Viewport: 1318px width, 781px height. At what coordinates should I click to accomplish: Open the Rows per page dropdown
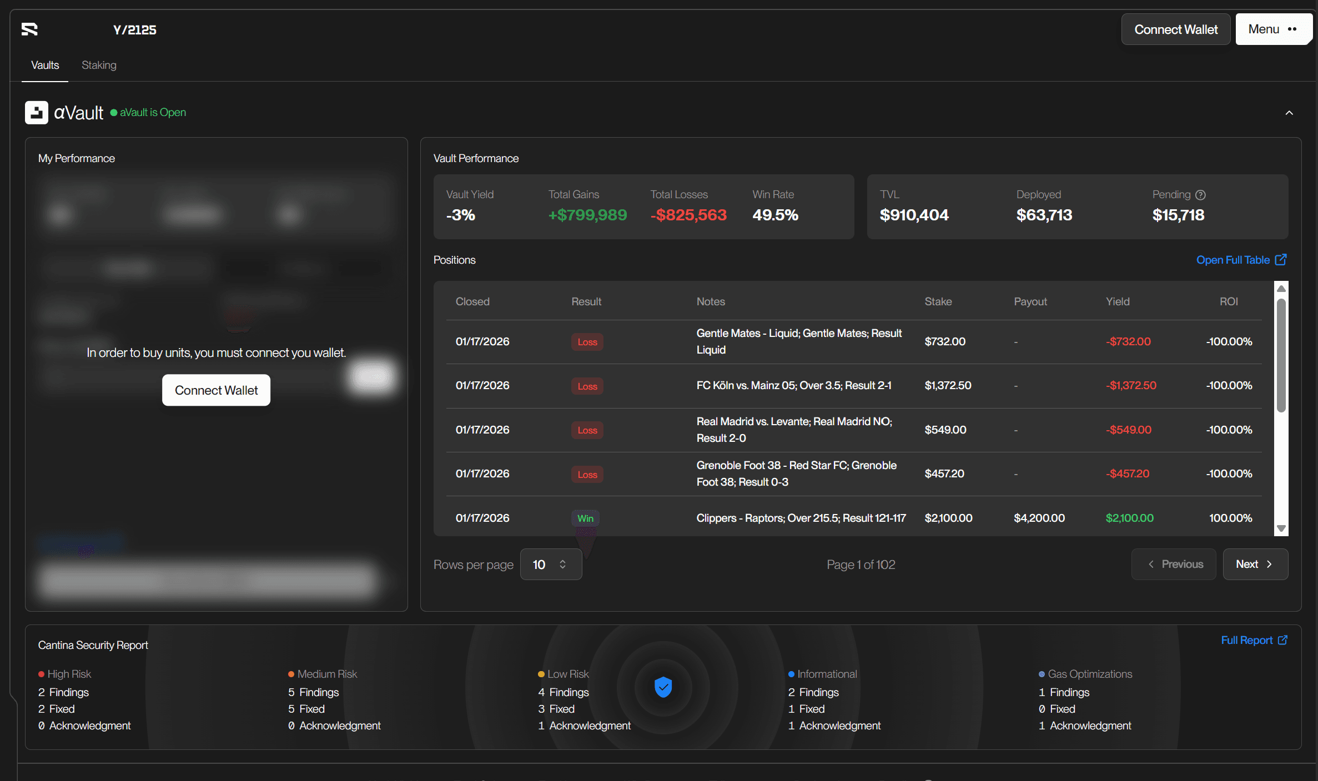click(x=550, y=565)
